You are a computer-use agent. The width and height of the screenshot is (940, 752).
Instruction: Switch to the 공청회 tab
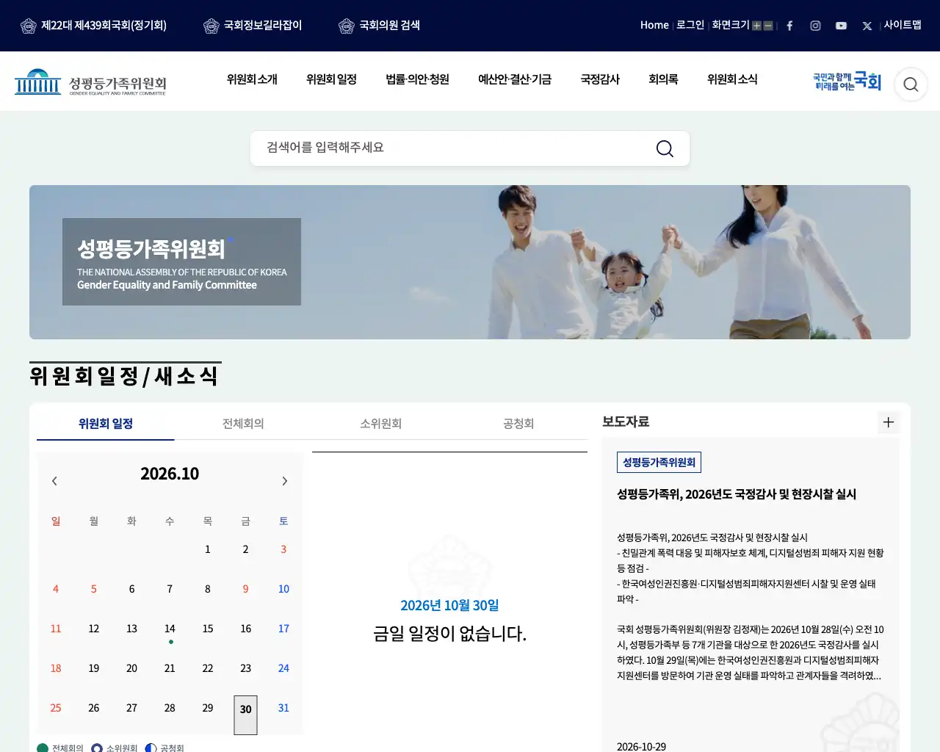518,424
